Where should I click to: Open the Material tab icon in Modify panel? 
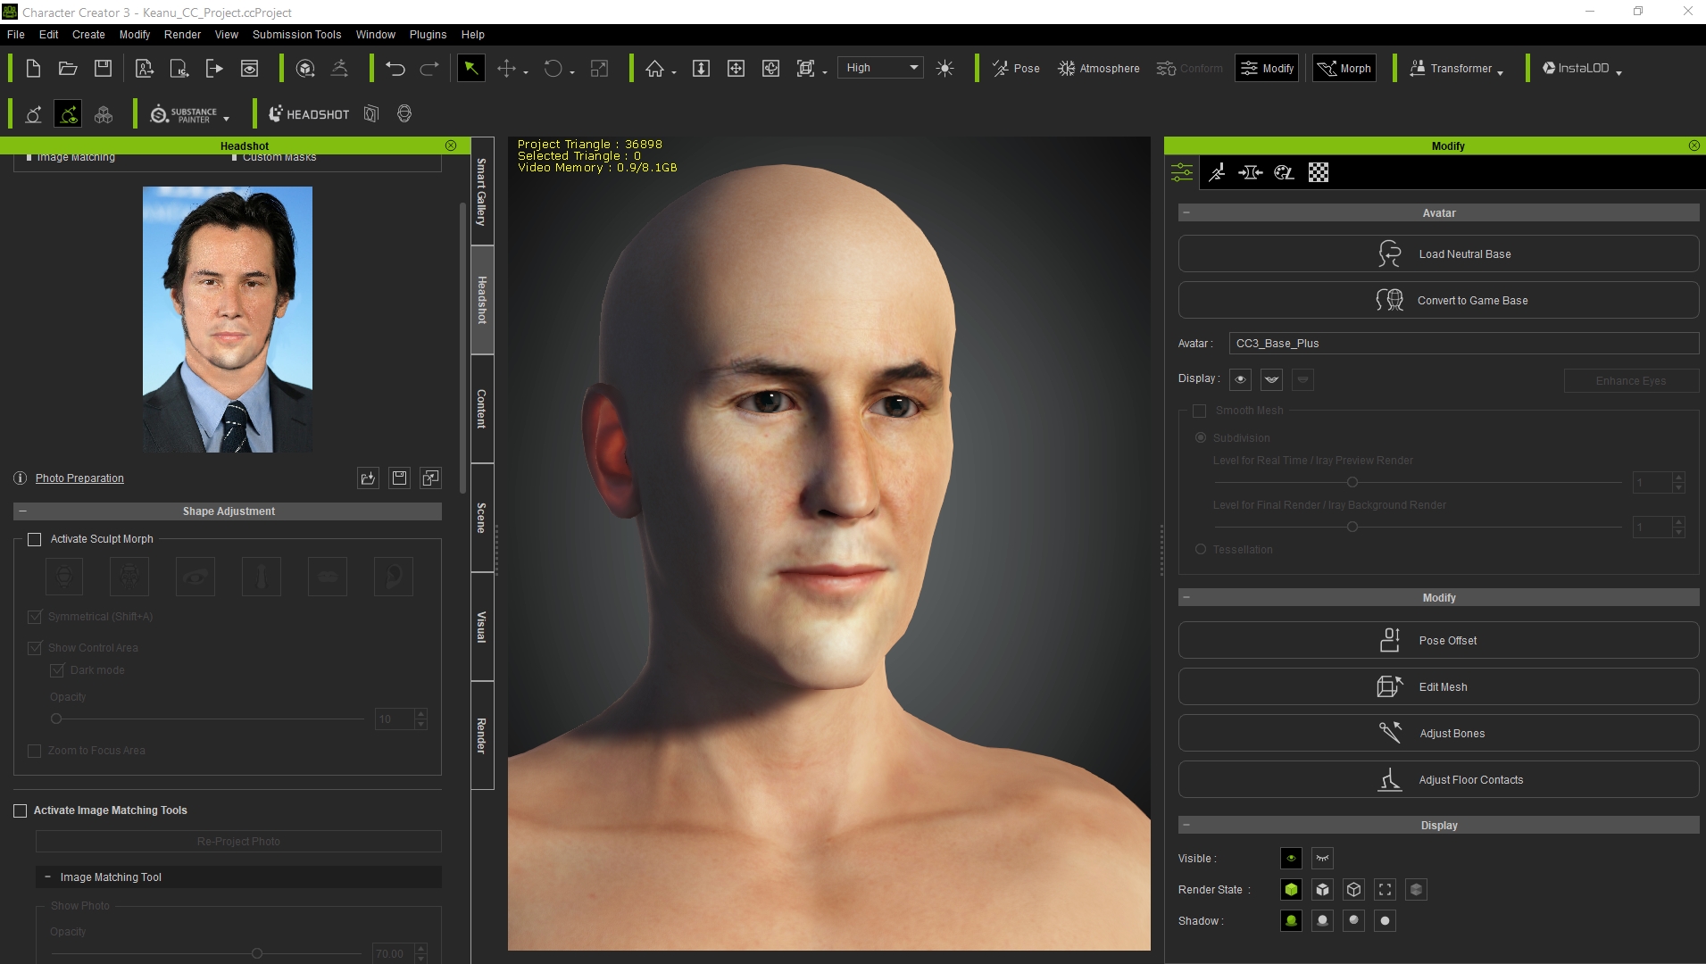coord(1284,172)
